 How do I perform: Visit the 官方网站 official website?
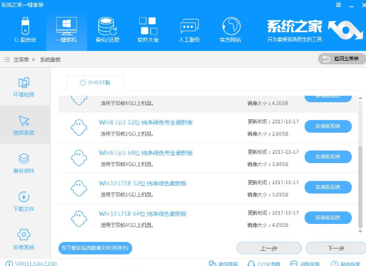pos(231,30)
